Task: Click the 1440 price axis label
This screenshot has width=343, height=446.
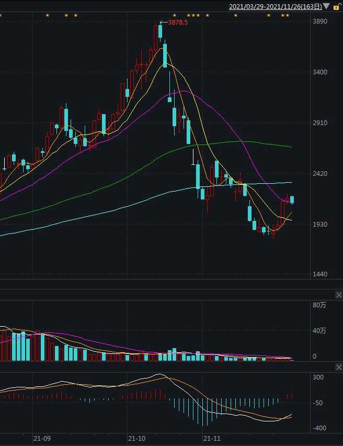Action: click(x=320, y=274)
